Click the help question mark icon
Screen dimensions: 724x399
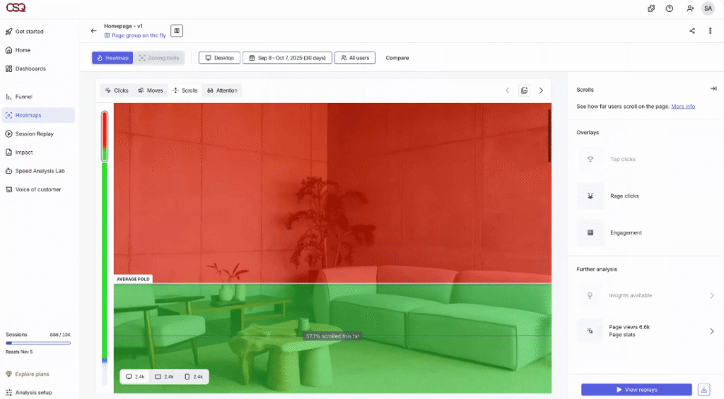[x=669, y=8]
